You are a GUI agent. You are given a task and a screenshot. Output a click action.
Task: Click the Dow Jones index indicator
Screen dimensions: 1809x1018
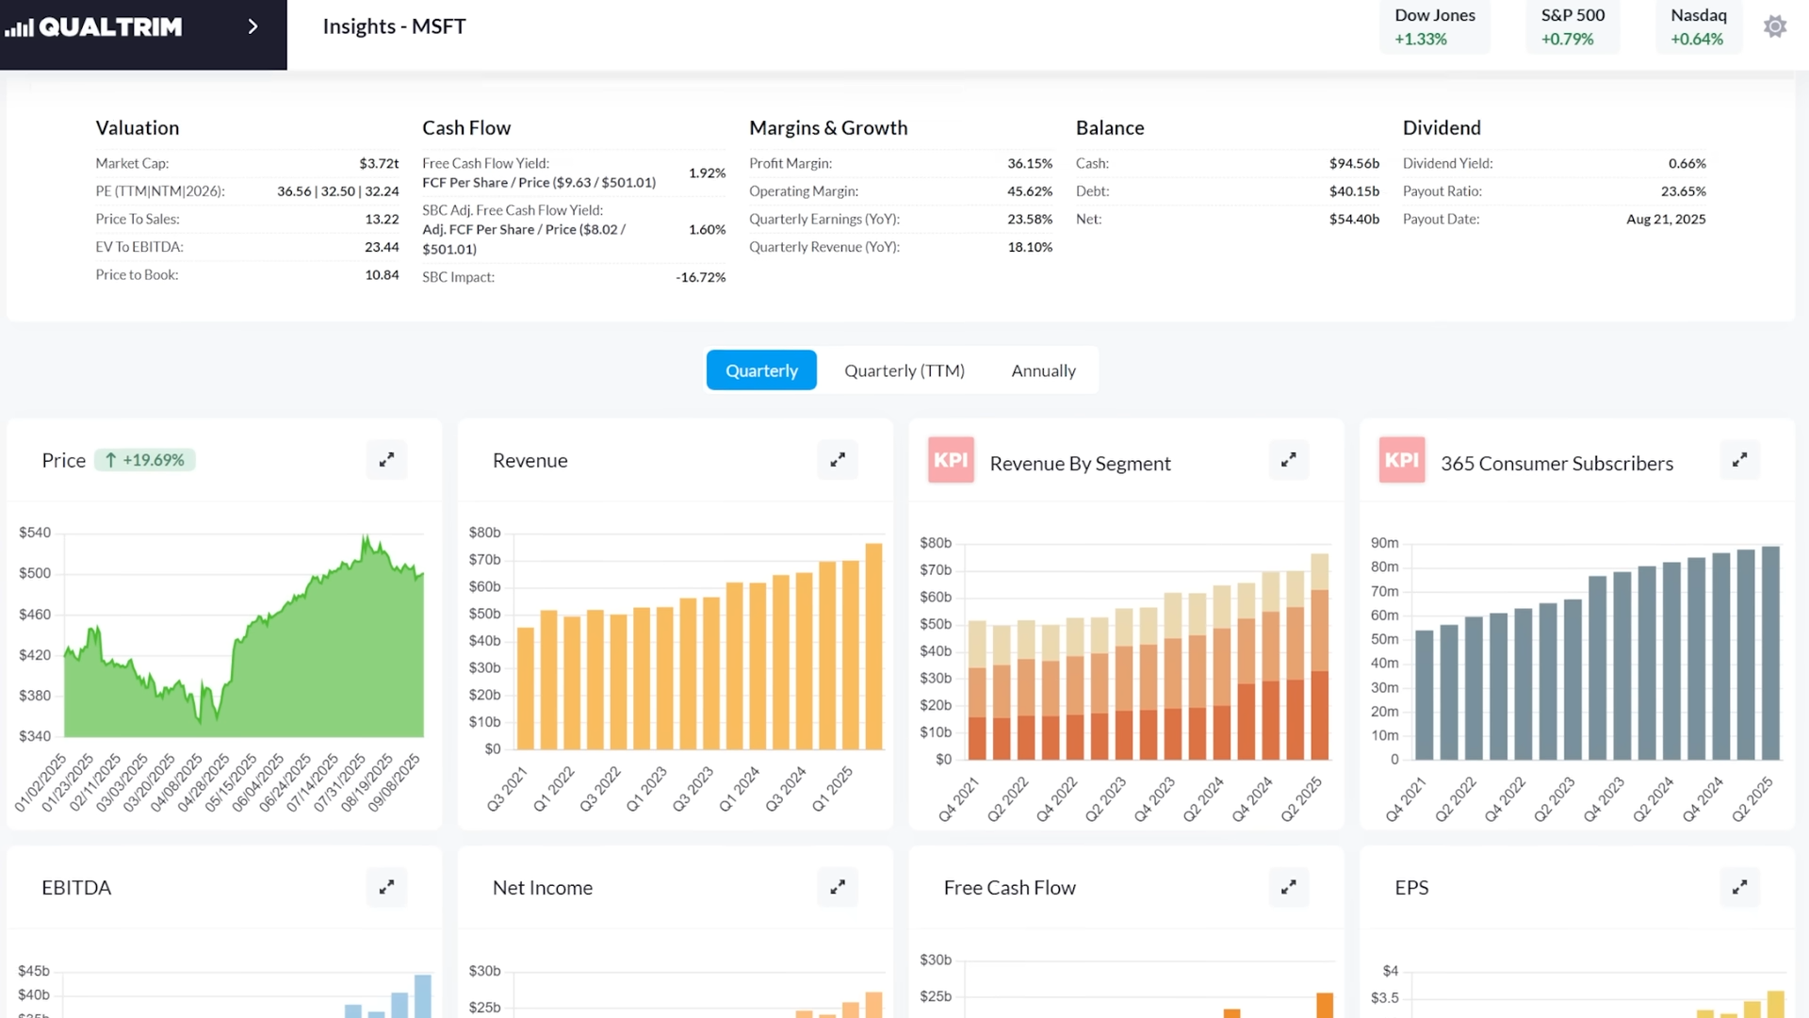pyautogui.click(x=1434, y=27)
